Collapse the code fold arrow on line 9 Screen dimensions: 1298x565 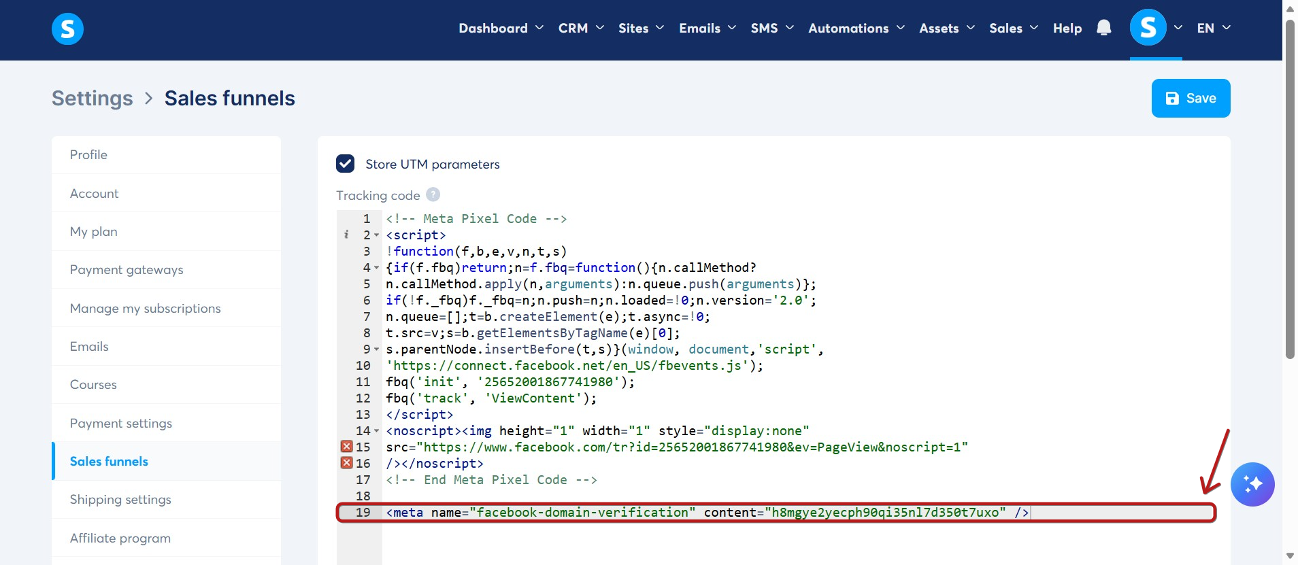pyautogui.click(x=376, y=349)
